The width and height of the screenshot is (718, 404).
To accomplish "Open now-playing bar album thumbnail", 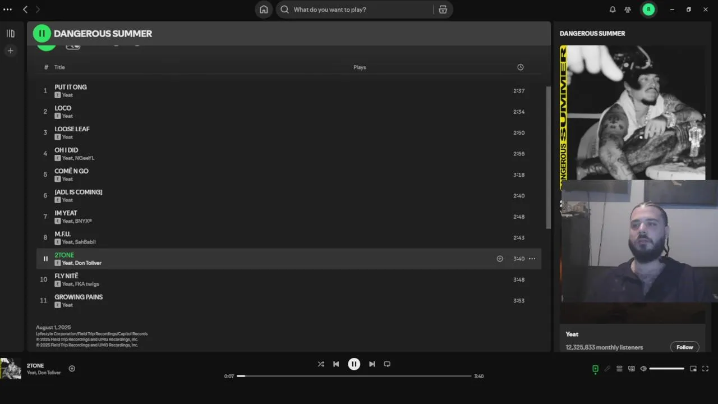I will (x=11, y=369).
